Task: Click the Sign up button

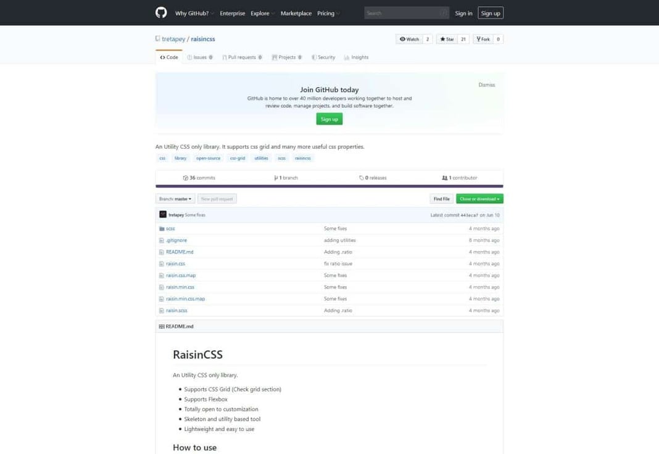Action: [x=491, y=12]
